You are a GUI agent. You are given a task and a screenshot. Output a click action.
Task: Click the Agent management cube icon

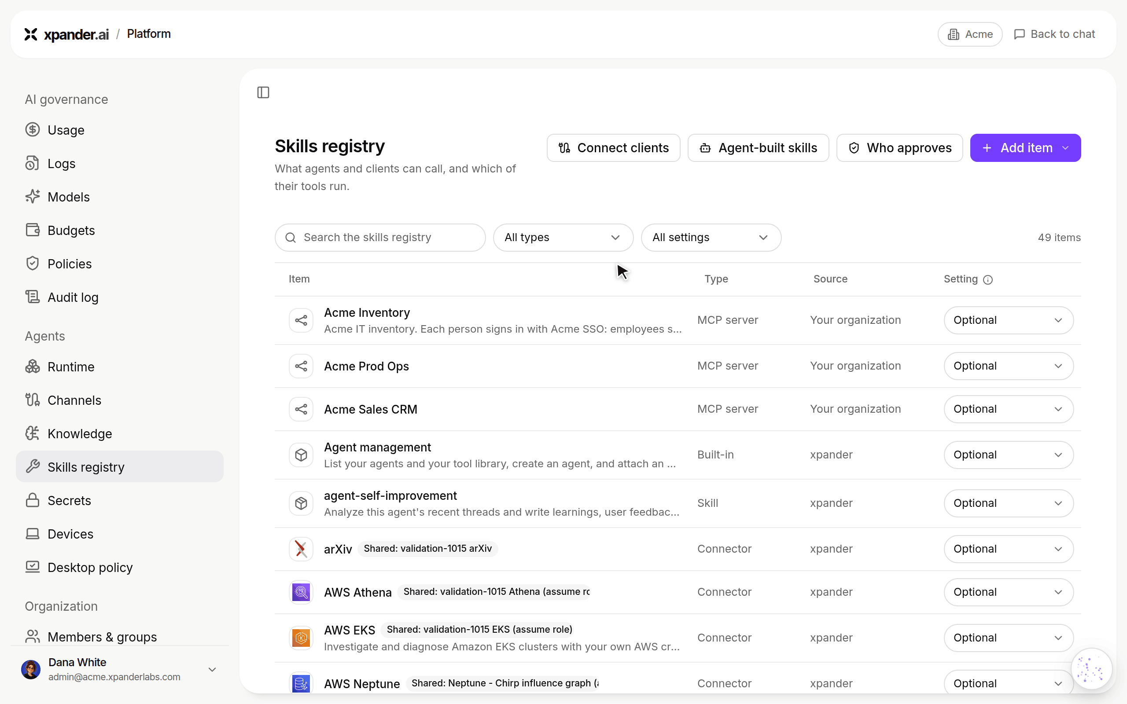pyautogui.click(x=301, y=455)
